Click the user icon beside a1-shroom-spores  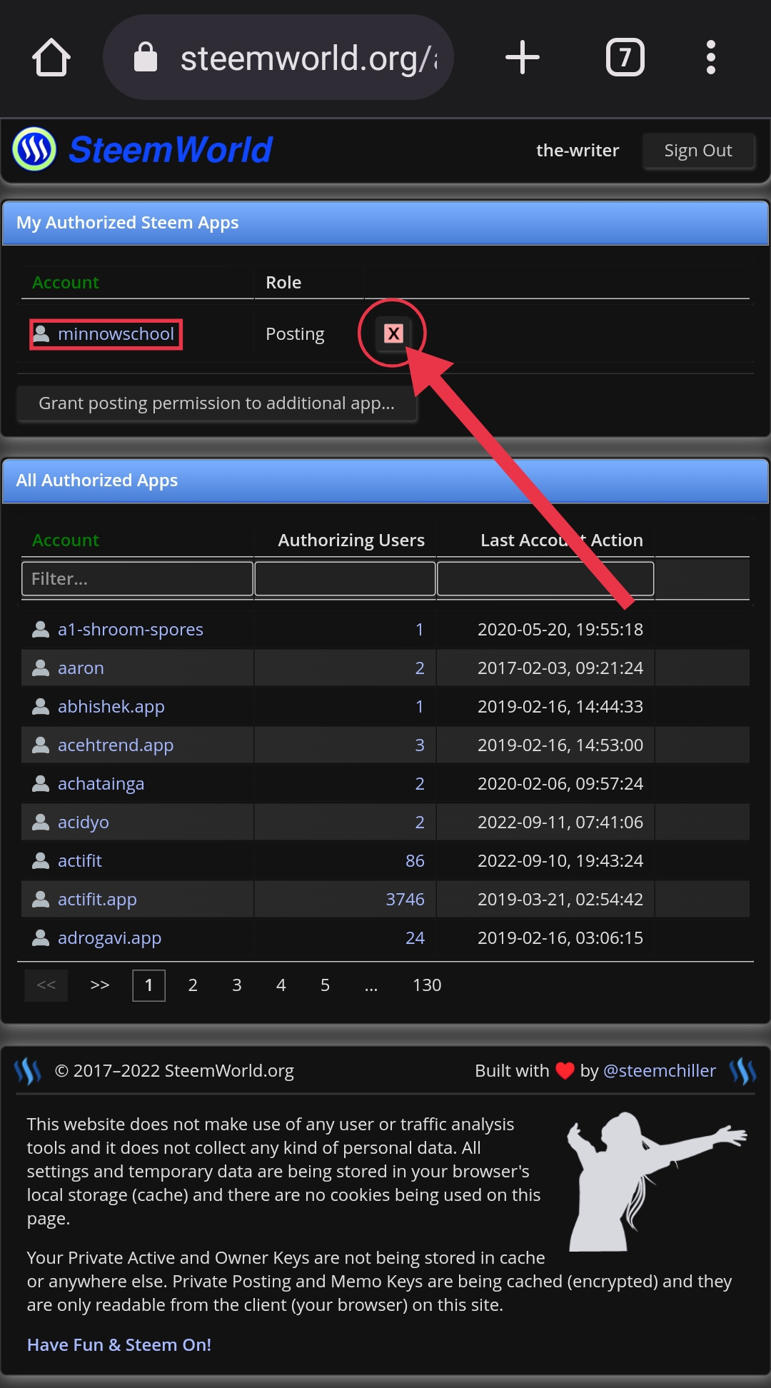41,629
